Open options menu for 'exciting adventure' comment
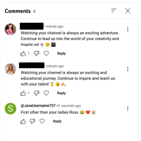The image size is (141, 141). (128, 29)
